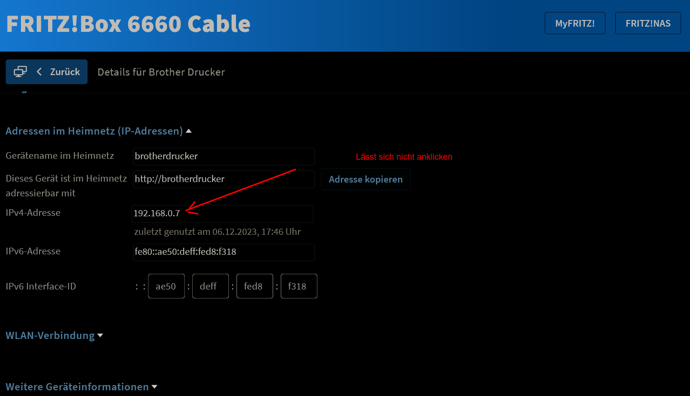
Task: Open the MyFRITZ! page
Action: tap(575, 23)
